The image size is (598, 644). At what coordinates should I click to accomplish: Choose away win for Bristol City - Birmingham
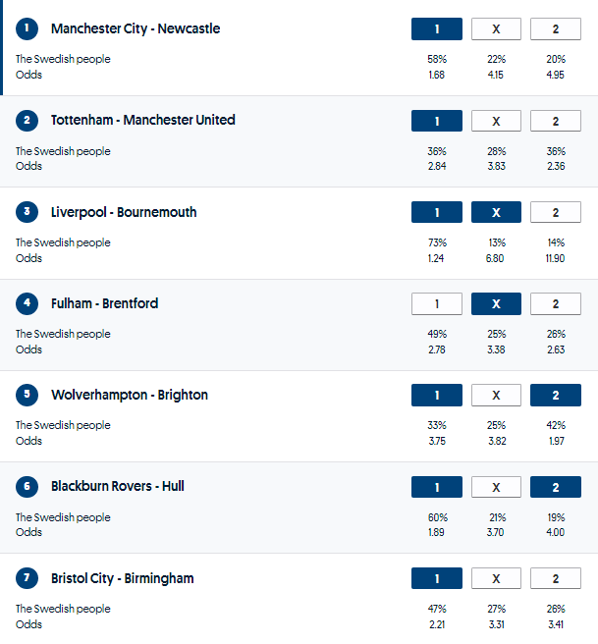(x=555, y=579)
